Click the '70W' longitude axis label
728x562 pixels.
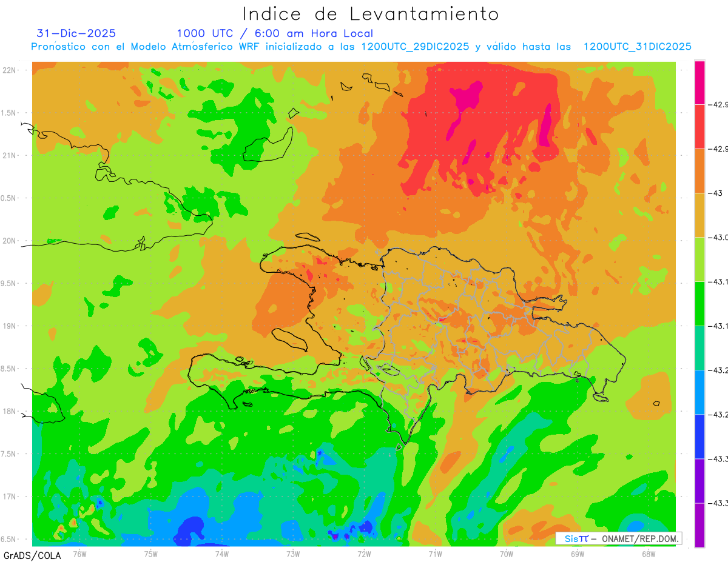tap(507, 554)
